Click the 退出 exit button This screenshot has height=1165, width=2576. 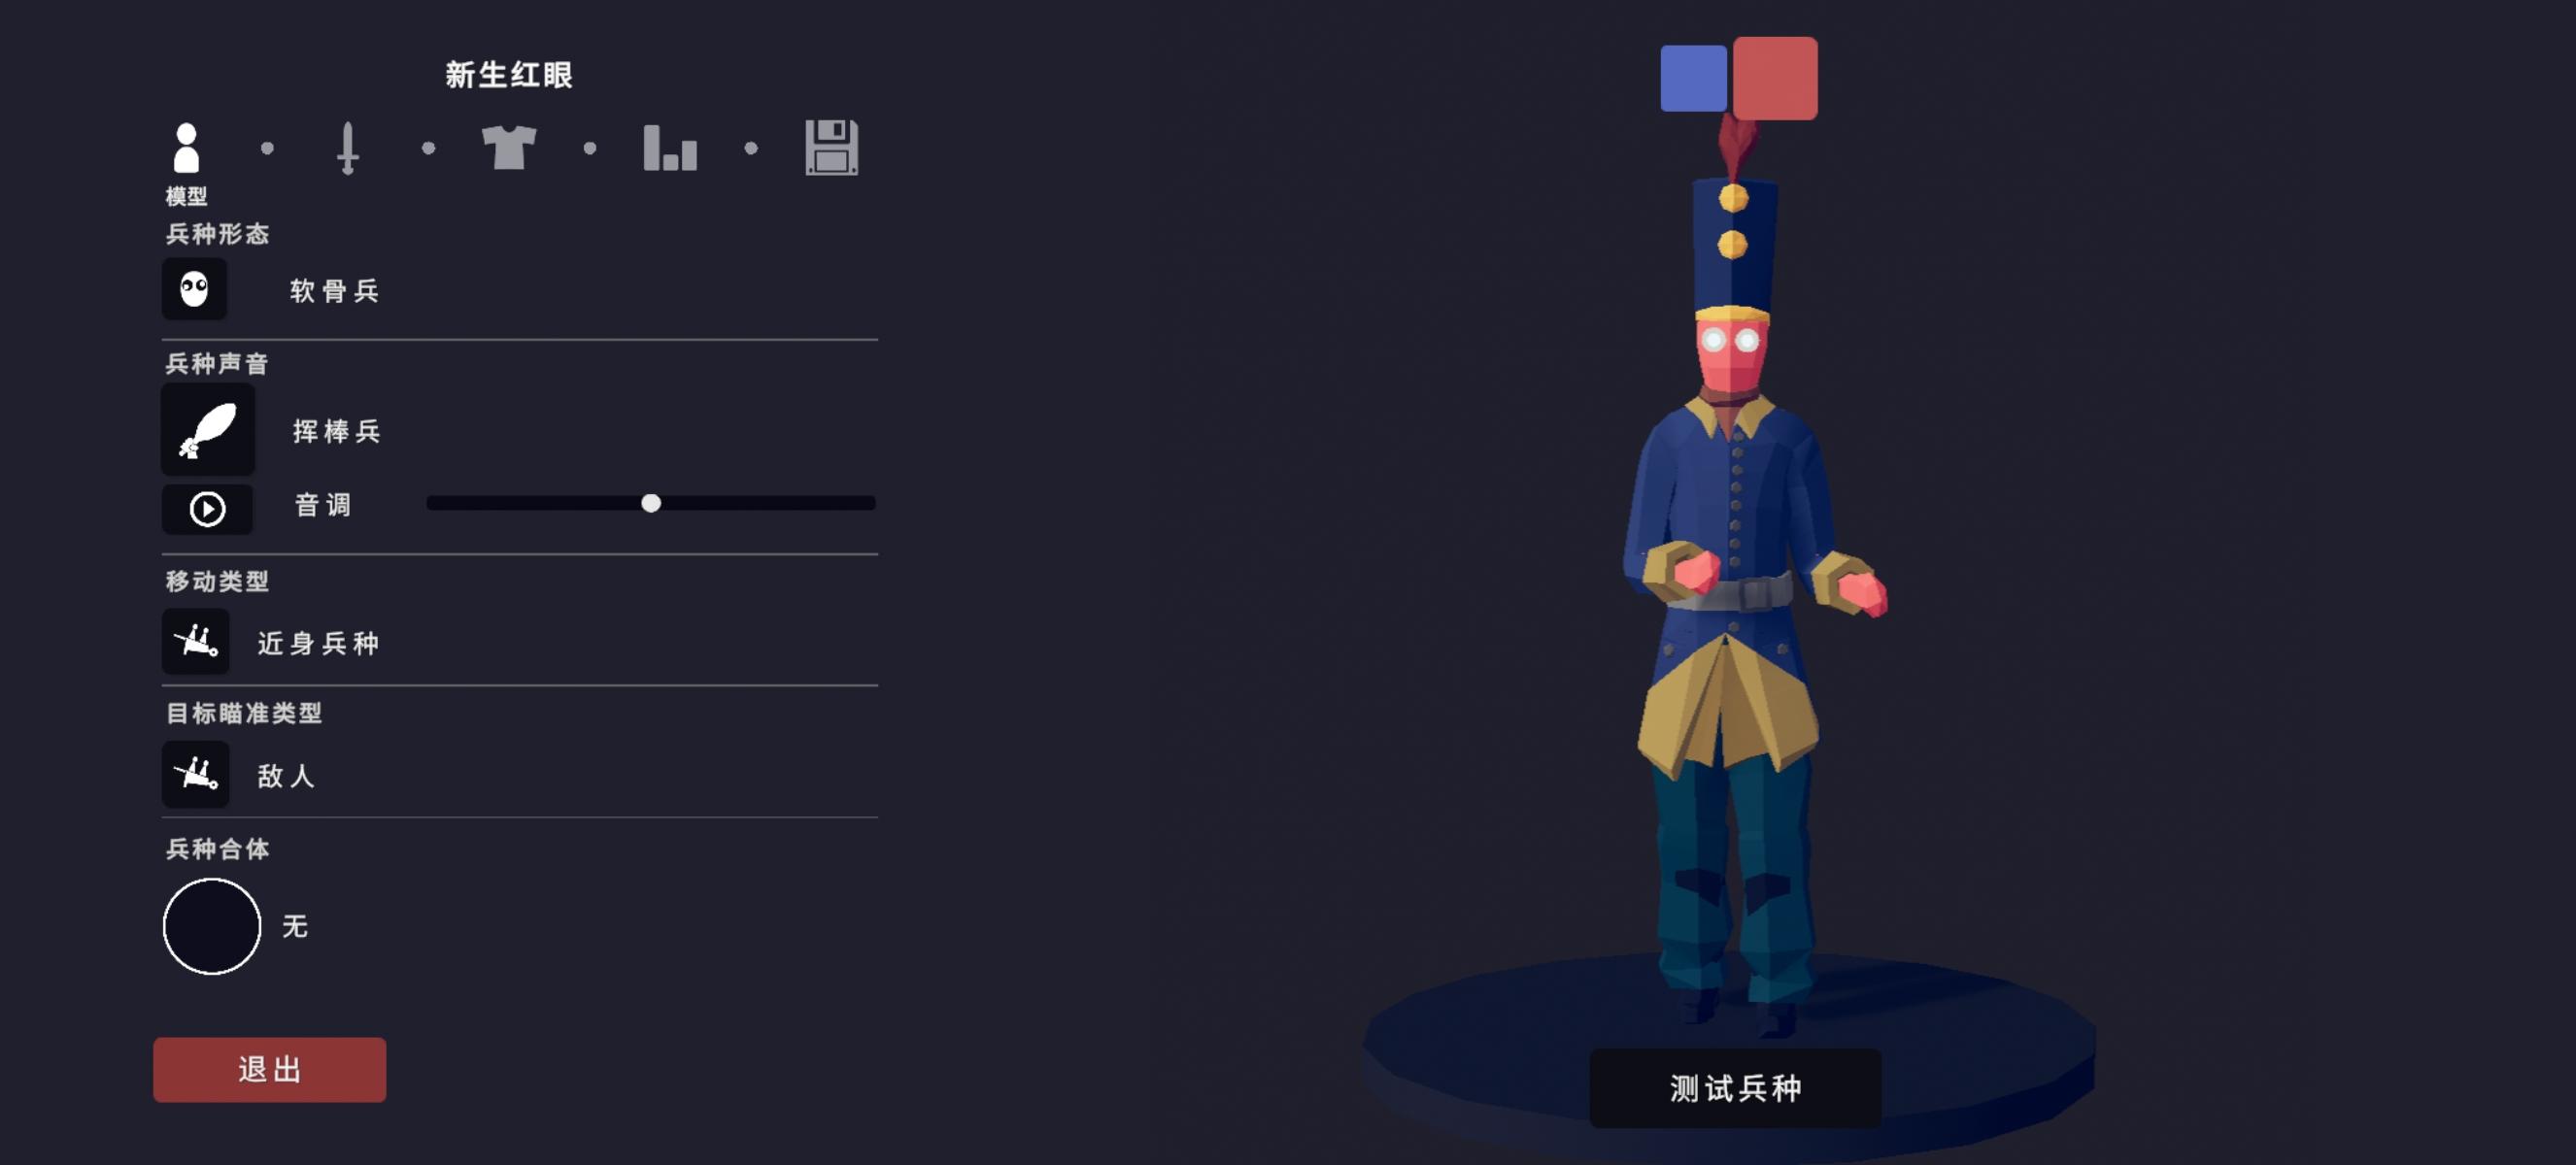click(x=269, y=1070)
